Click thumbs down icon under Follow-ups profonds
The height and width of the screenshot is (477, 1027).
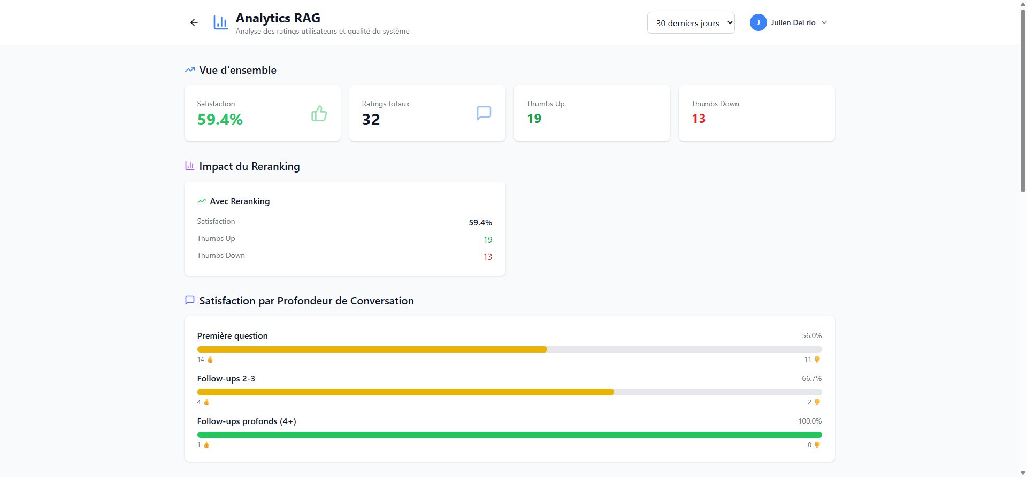click(x=817, y=445)
